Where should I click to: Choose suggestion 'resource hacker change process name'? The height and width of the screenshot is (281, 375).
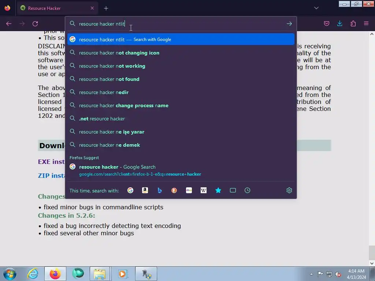point(181,105)
